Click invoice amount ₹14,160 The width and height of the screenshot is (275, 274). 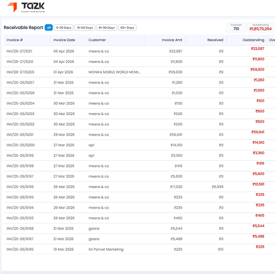pos(176,145)
